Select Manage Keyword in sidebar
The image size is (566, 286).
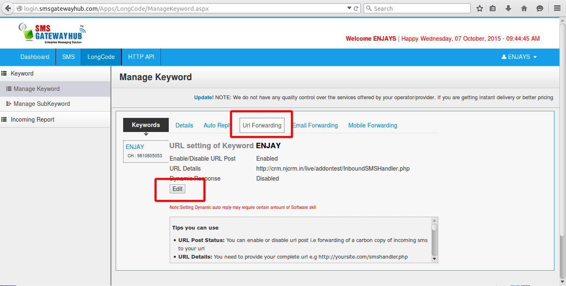55,89
